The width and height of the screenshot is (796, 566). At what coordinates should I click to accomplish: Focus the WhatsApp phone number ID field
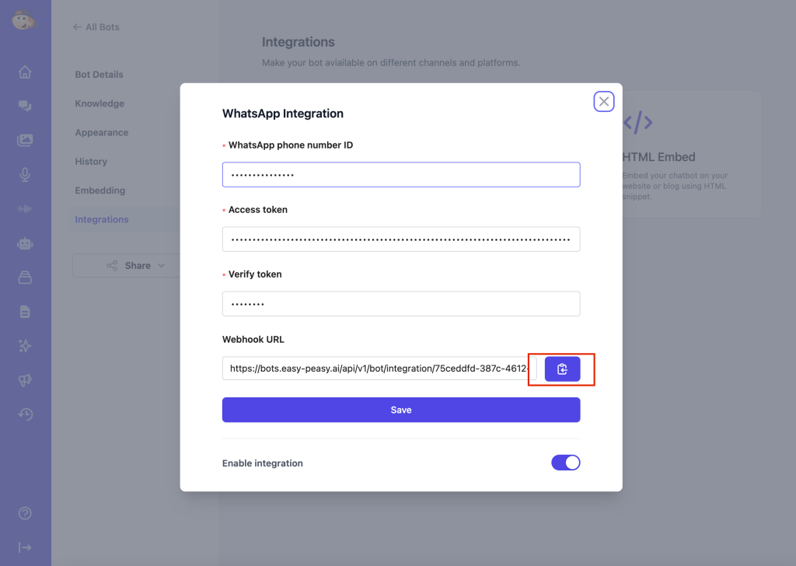[401, 175]
